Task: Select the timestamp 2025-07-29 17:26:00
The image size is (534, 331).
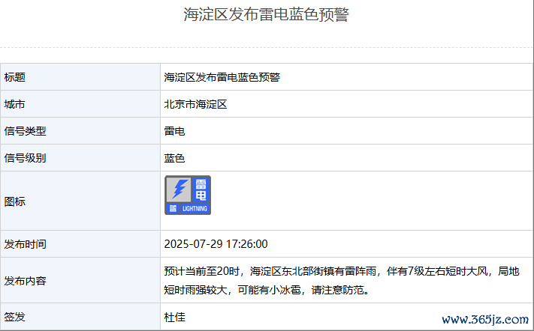Action: tap(216, 243)
